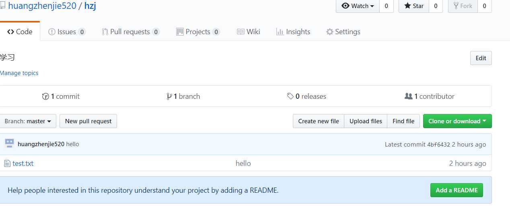Click Find file button
The height and width of the screenshot is (206, 510).
tap(403, 121)
